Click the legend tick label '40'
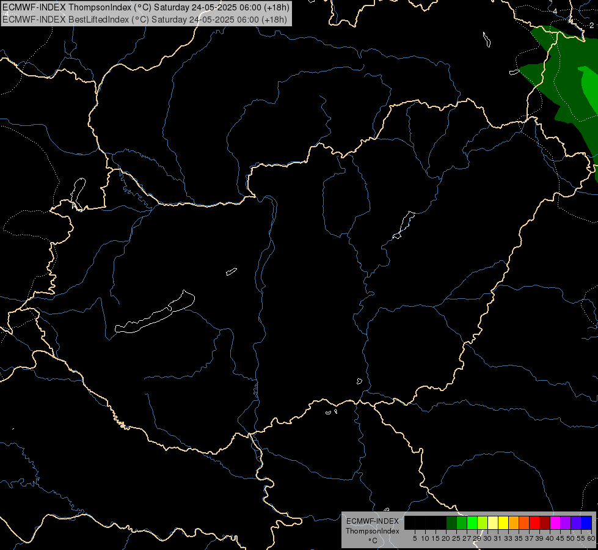598x550 pixels. (550, 538)
